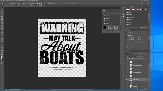The width and height of the screenshot is (163, 91).
Task: Click the lock position icon in Layers
Action: [133, 59]
